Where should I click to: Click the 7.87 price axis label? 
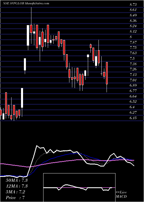point(133,42)
